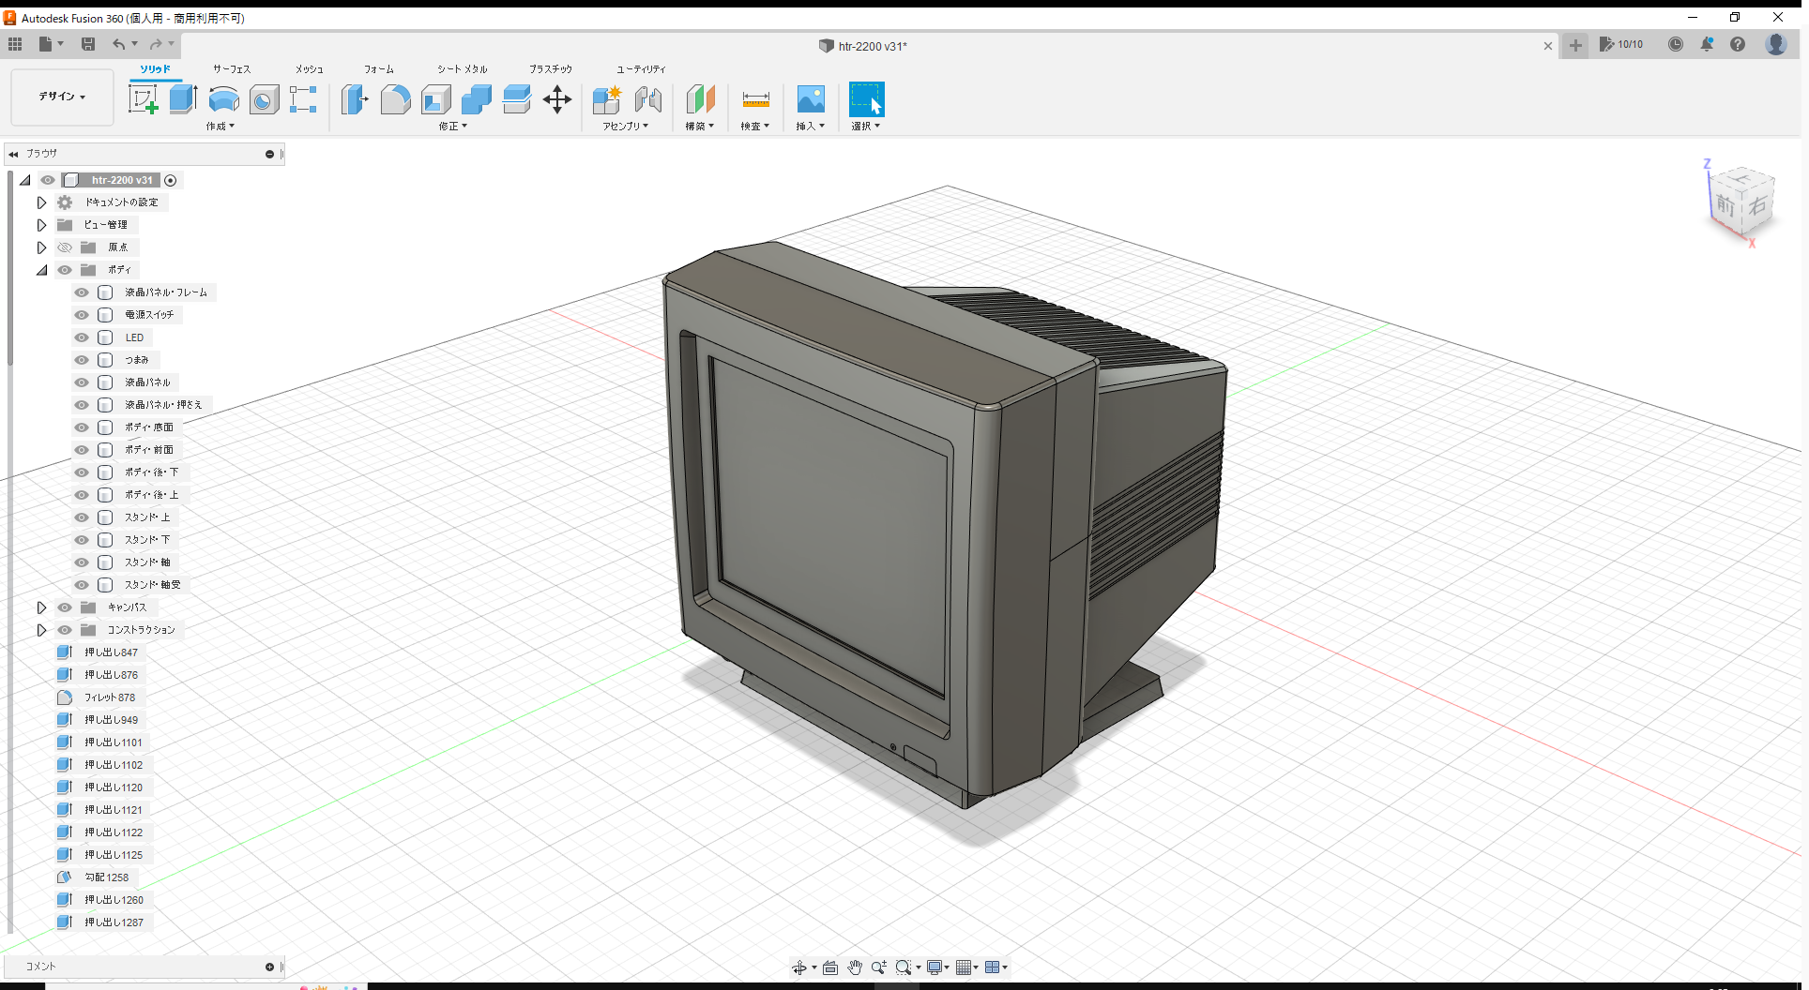Open the デザイン workspace dropdown

pyautogui.click(x=61, y=97)
